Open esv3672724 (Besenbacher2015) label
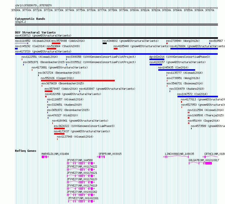 click(x=59, y=73)
